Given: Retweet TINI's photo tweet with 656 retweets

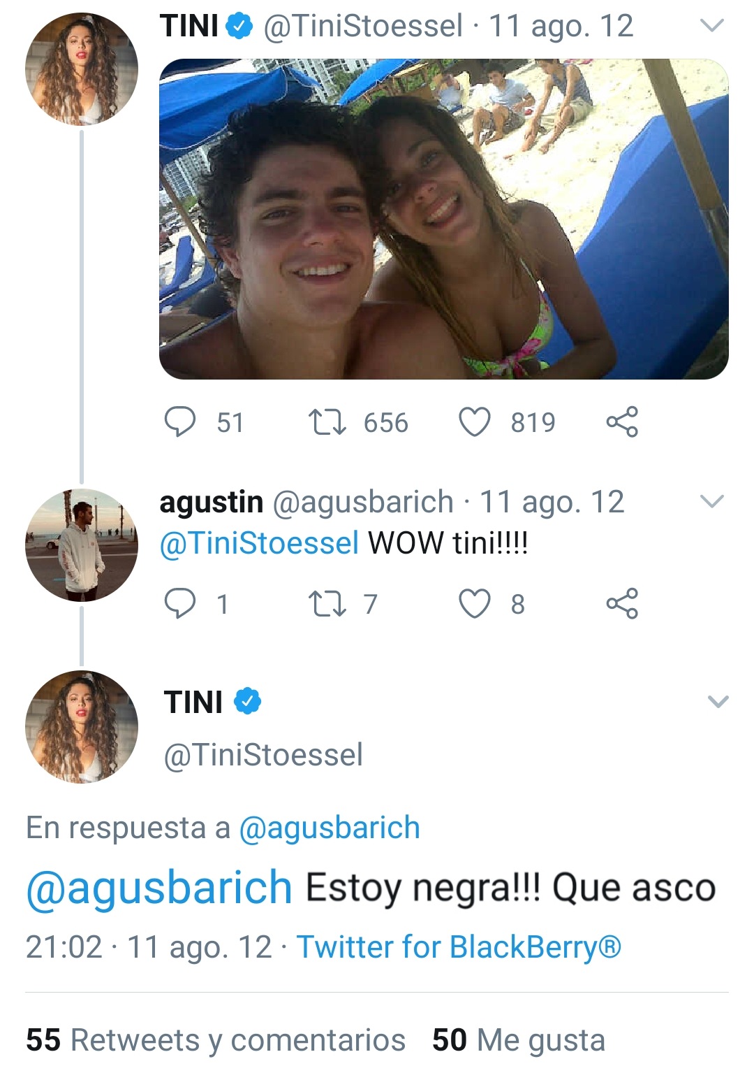Looking at the screenshot, I should pyautogui.click(x=327, y=422).
